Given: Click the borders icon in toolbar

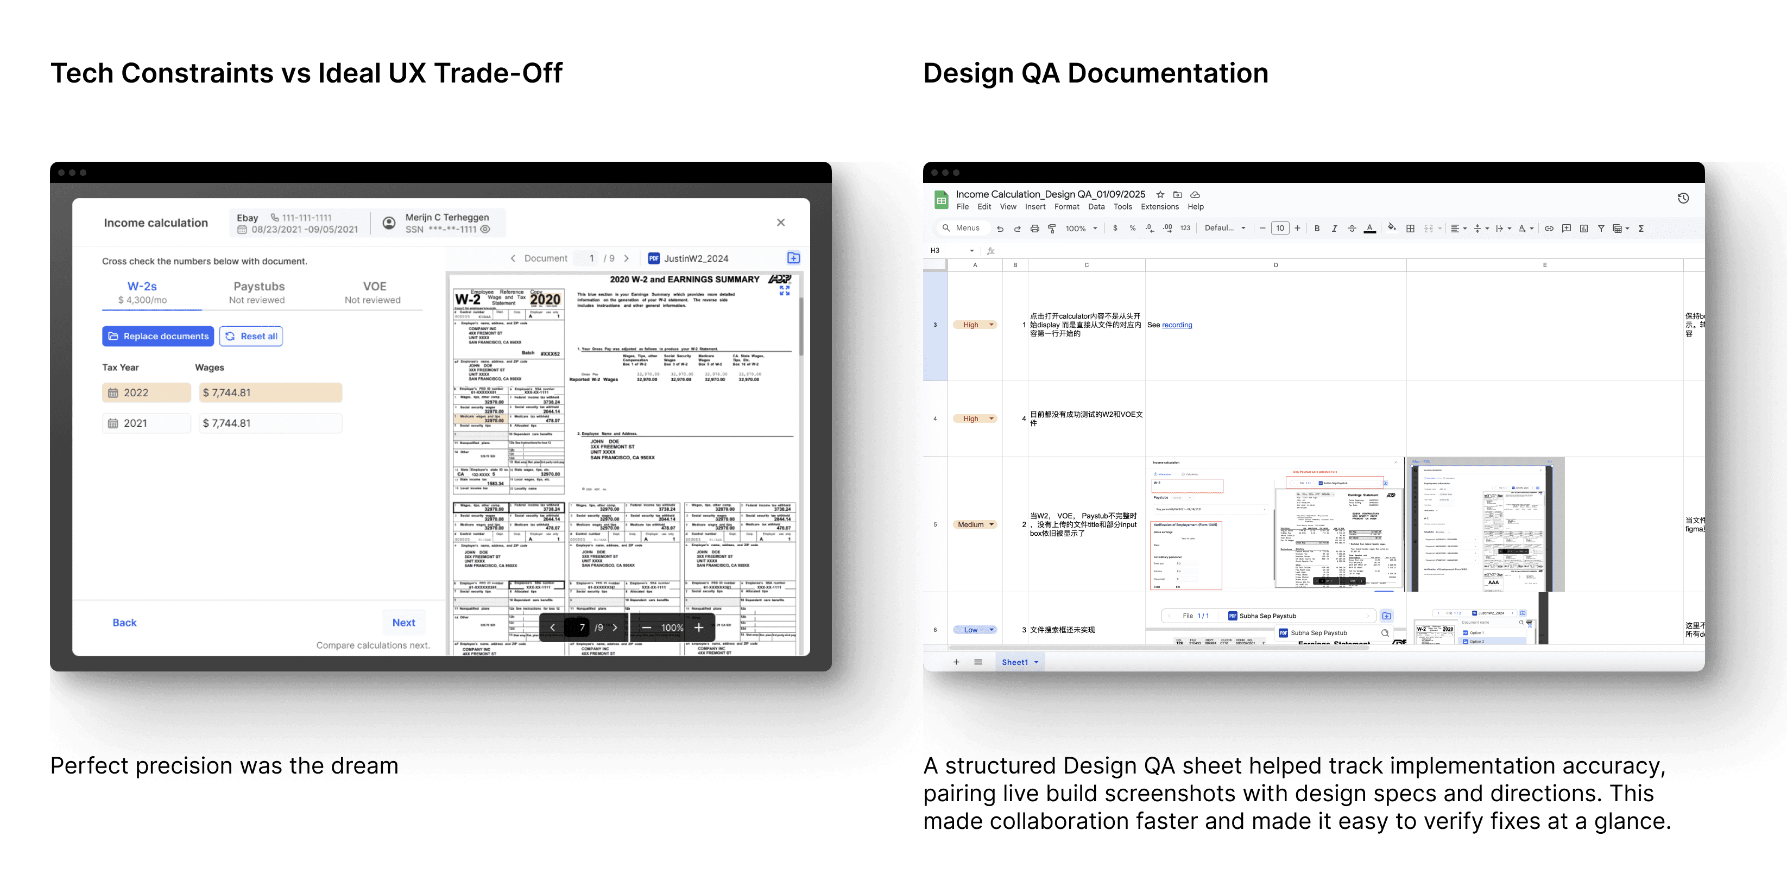Looking at the screenshot, I should (1410, 228).
